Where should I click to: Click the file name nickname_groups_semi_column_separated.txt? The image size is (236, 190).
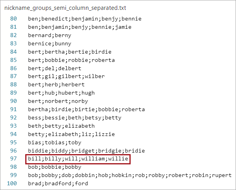pos(65,8)
